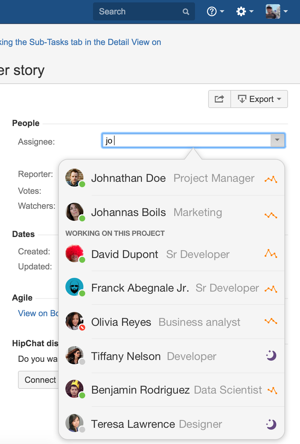300x444 pixels.
Task: Click the settings gear icon
Action: click(242, 11)
